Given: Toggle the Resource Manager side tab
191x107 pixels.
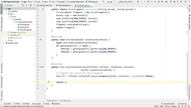Looking at the screenshot, I should pos(1,24).
